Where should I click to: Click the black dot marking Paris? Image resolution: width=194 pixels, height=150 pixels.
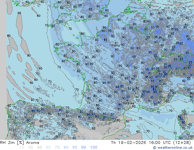(116, 43)
